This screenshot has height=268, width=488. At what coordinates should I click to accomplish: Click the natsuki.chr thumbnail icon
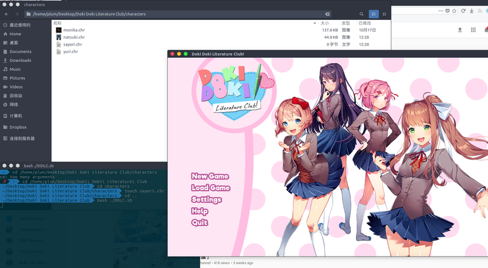[59, 37]
